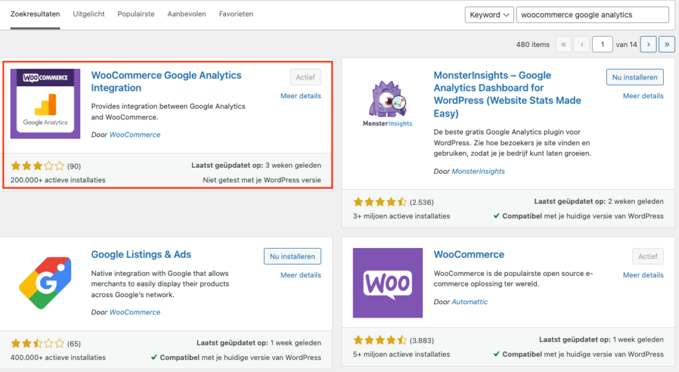Click the purple Woo plugin logo
This screenshot has width=679, height=372.
pos(387,282)
